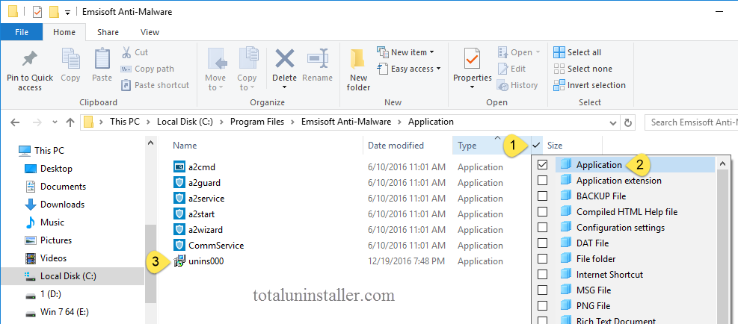Select the a2cmd application file
738x324 pixels.
[x=202, y=167]
